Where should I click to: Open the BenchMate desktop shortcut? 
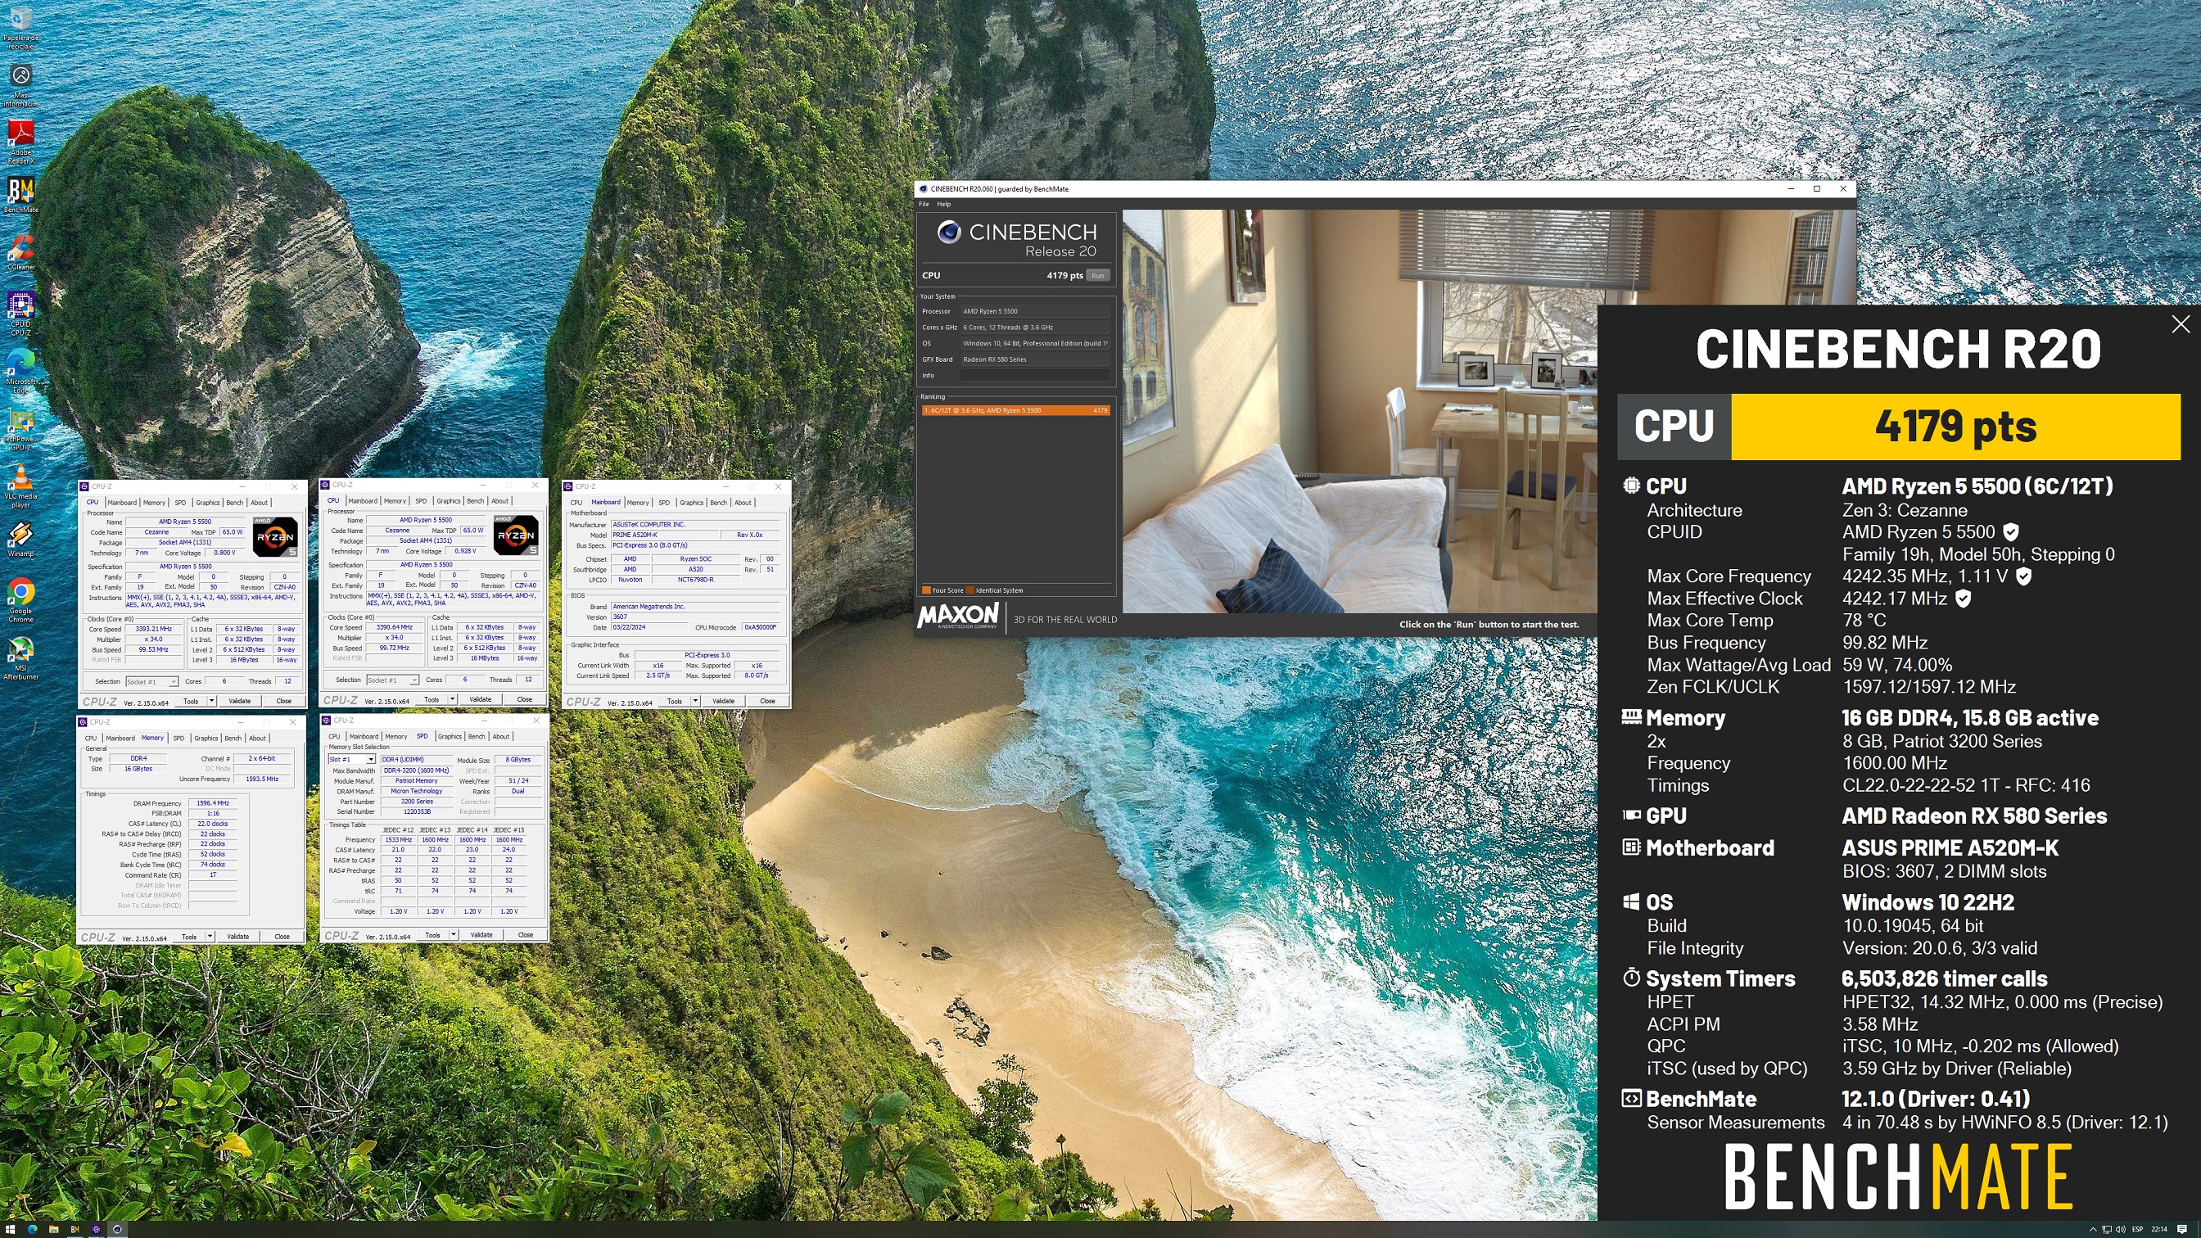pos(20,193)
